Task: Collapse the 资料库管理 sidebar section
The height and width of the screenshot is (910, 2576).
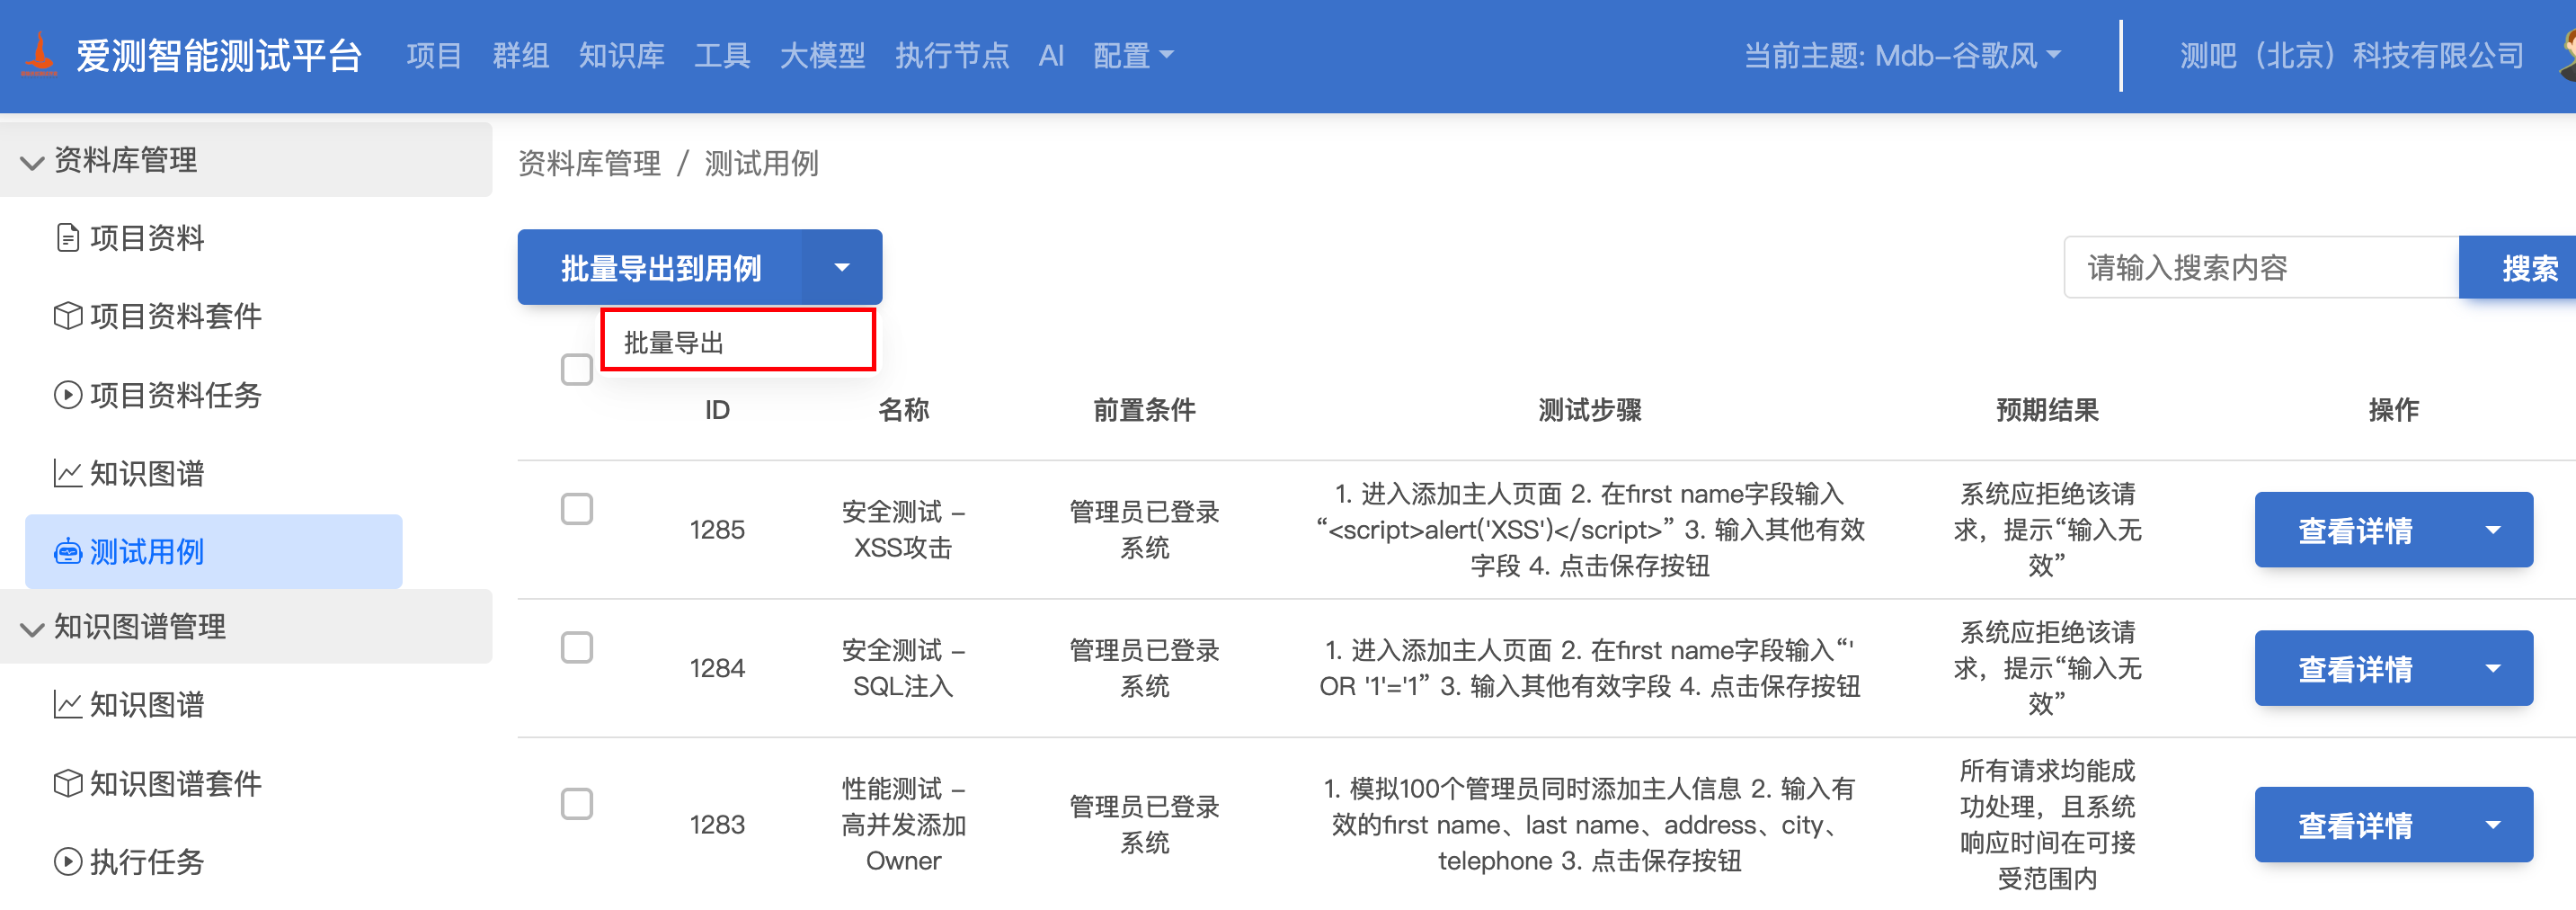Action: point(246,160)
